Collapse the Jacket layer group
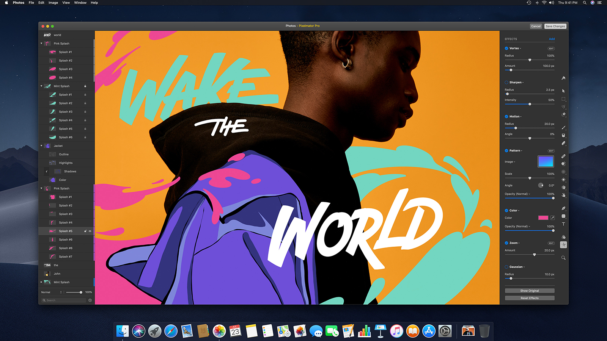 coord(42,146)
